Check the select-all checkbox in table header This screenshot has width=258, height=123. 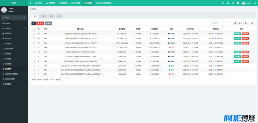point(34,29)
